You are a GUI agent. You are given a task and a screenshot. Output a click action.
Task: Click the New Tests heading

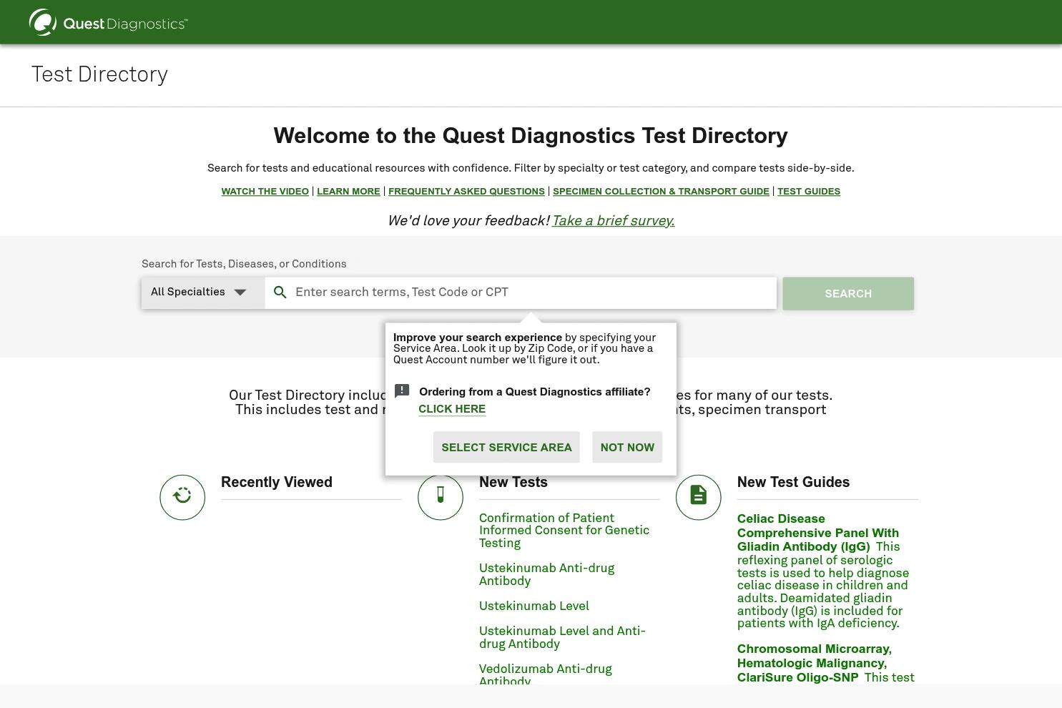tap(513, 482)
